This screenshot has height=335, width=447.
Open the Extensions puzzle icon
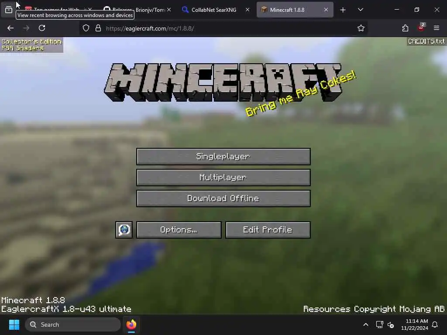(x=405, y=28)
